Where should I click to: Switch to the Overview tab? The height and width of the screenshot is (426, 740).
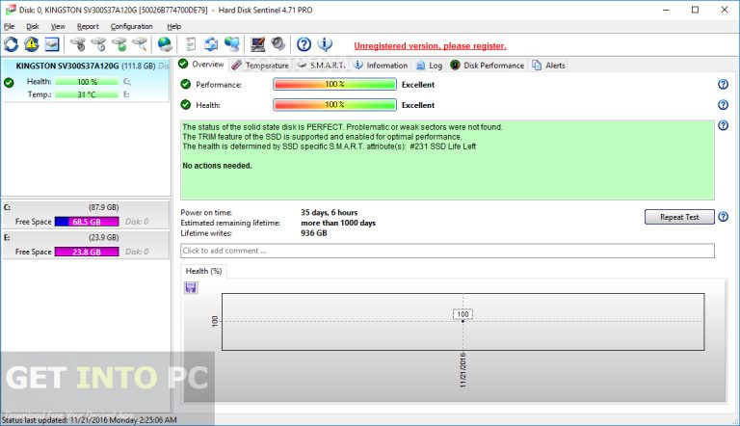[201, 65]
